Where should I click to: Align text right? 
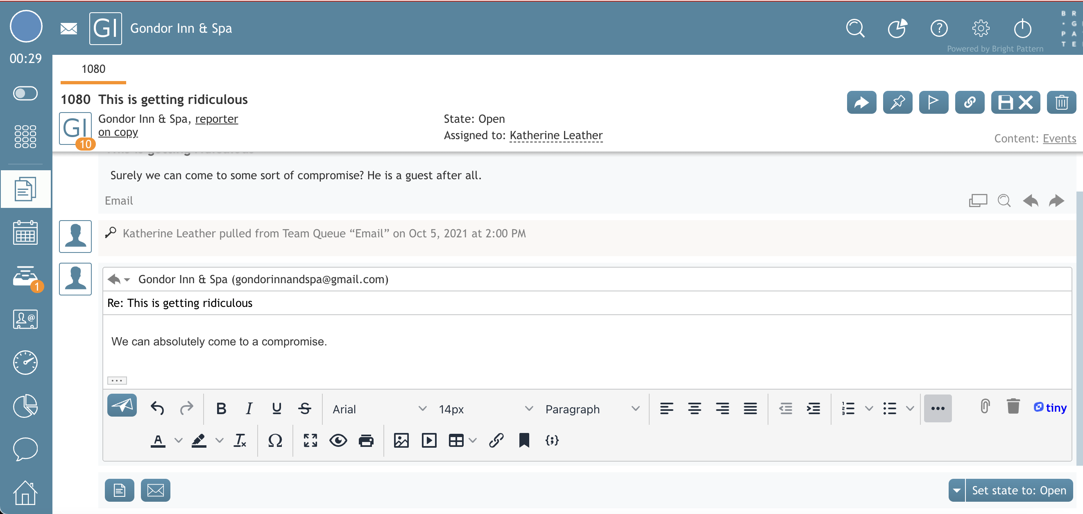pyautogui.click(x=722, y=408)
